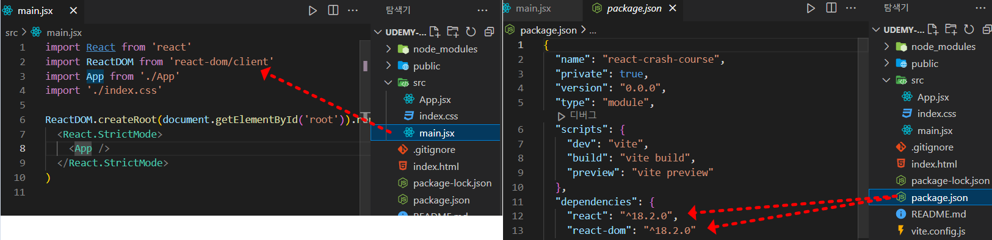The width and height of the screenshot is (992, 240).
Task: Split the right editor window
Action: tap(831, 8)
